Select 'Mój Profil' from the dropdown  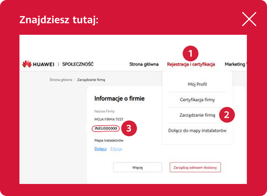pos(197,84)
